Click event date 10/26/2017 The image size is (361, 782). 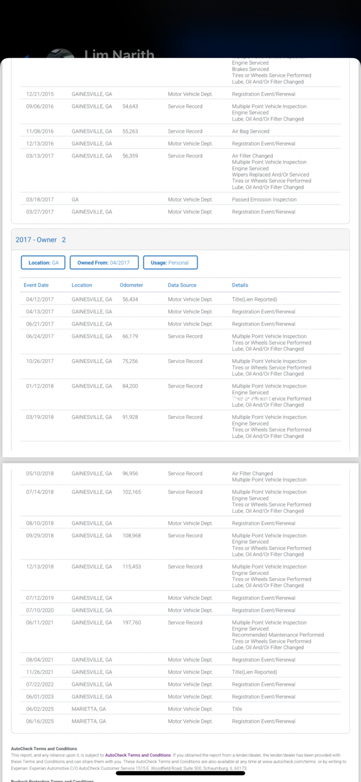click(x=40, y=361)
